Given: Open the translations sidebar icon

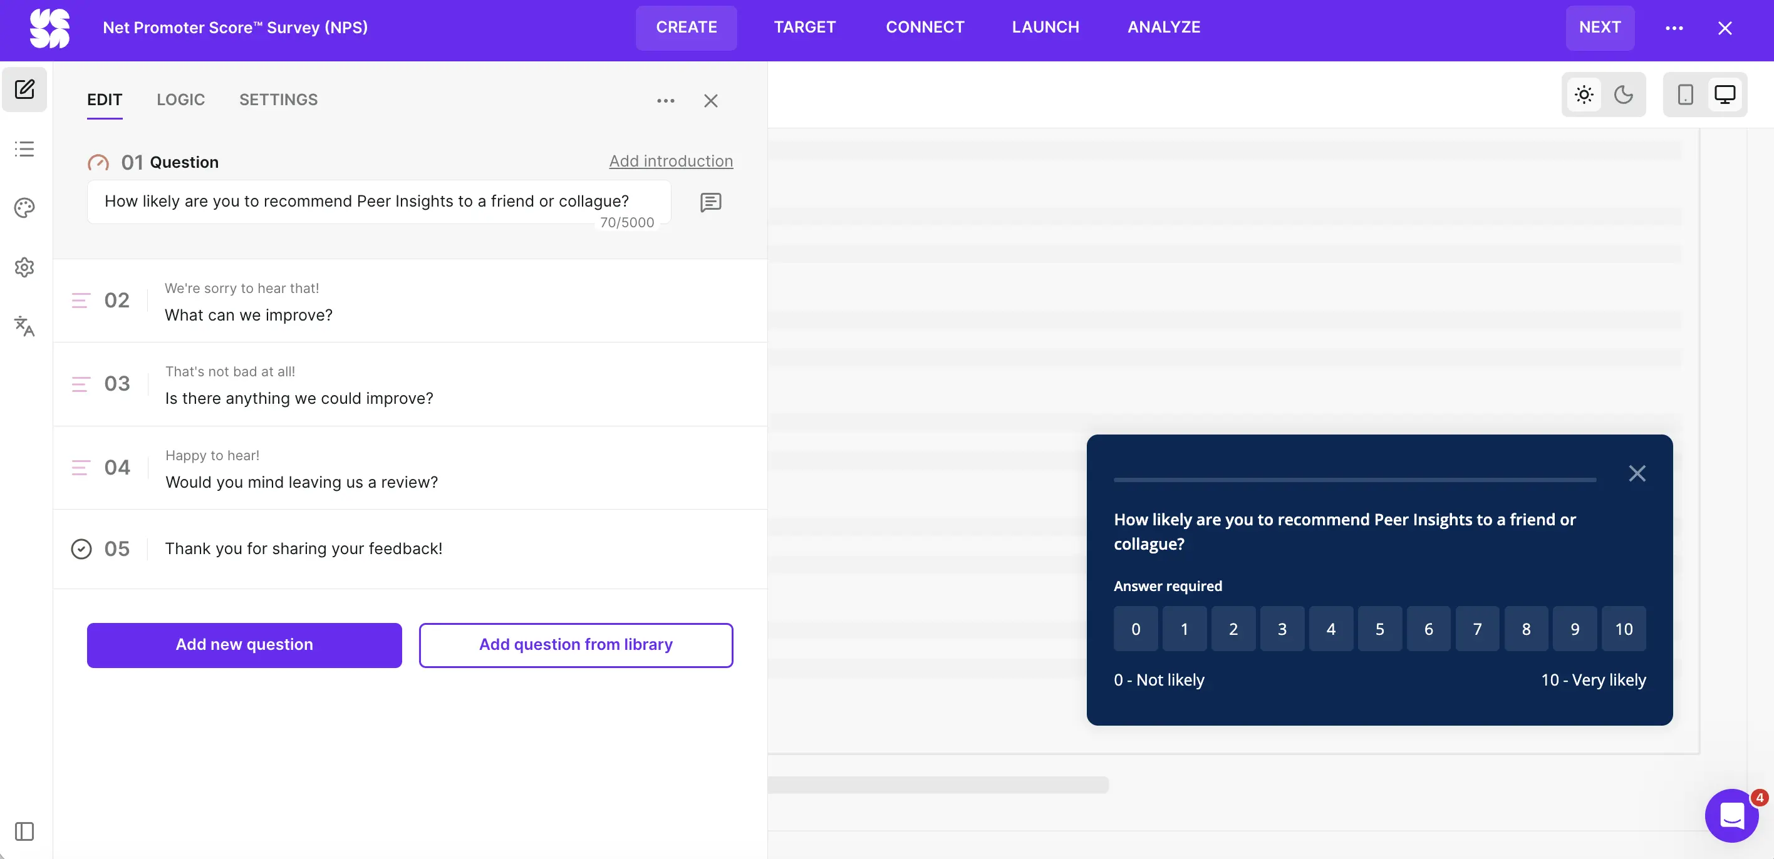Looking at the screenshot, I should (x=25, y=326).
